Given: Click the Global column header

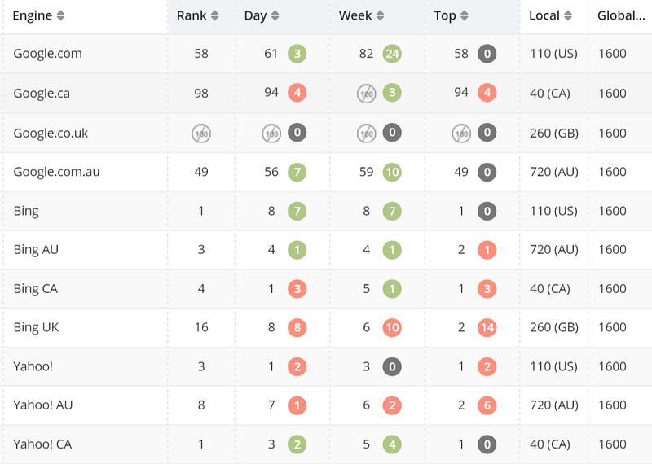Looking at the screenshot, I should pos(621,15).
